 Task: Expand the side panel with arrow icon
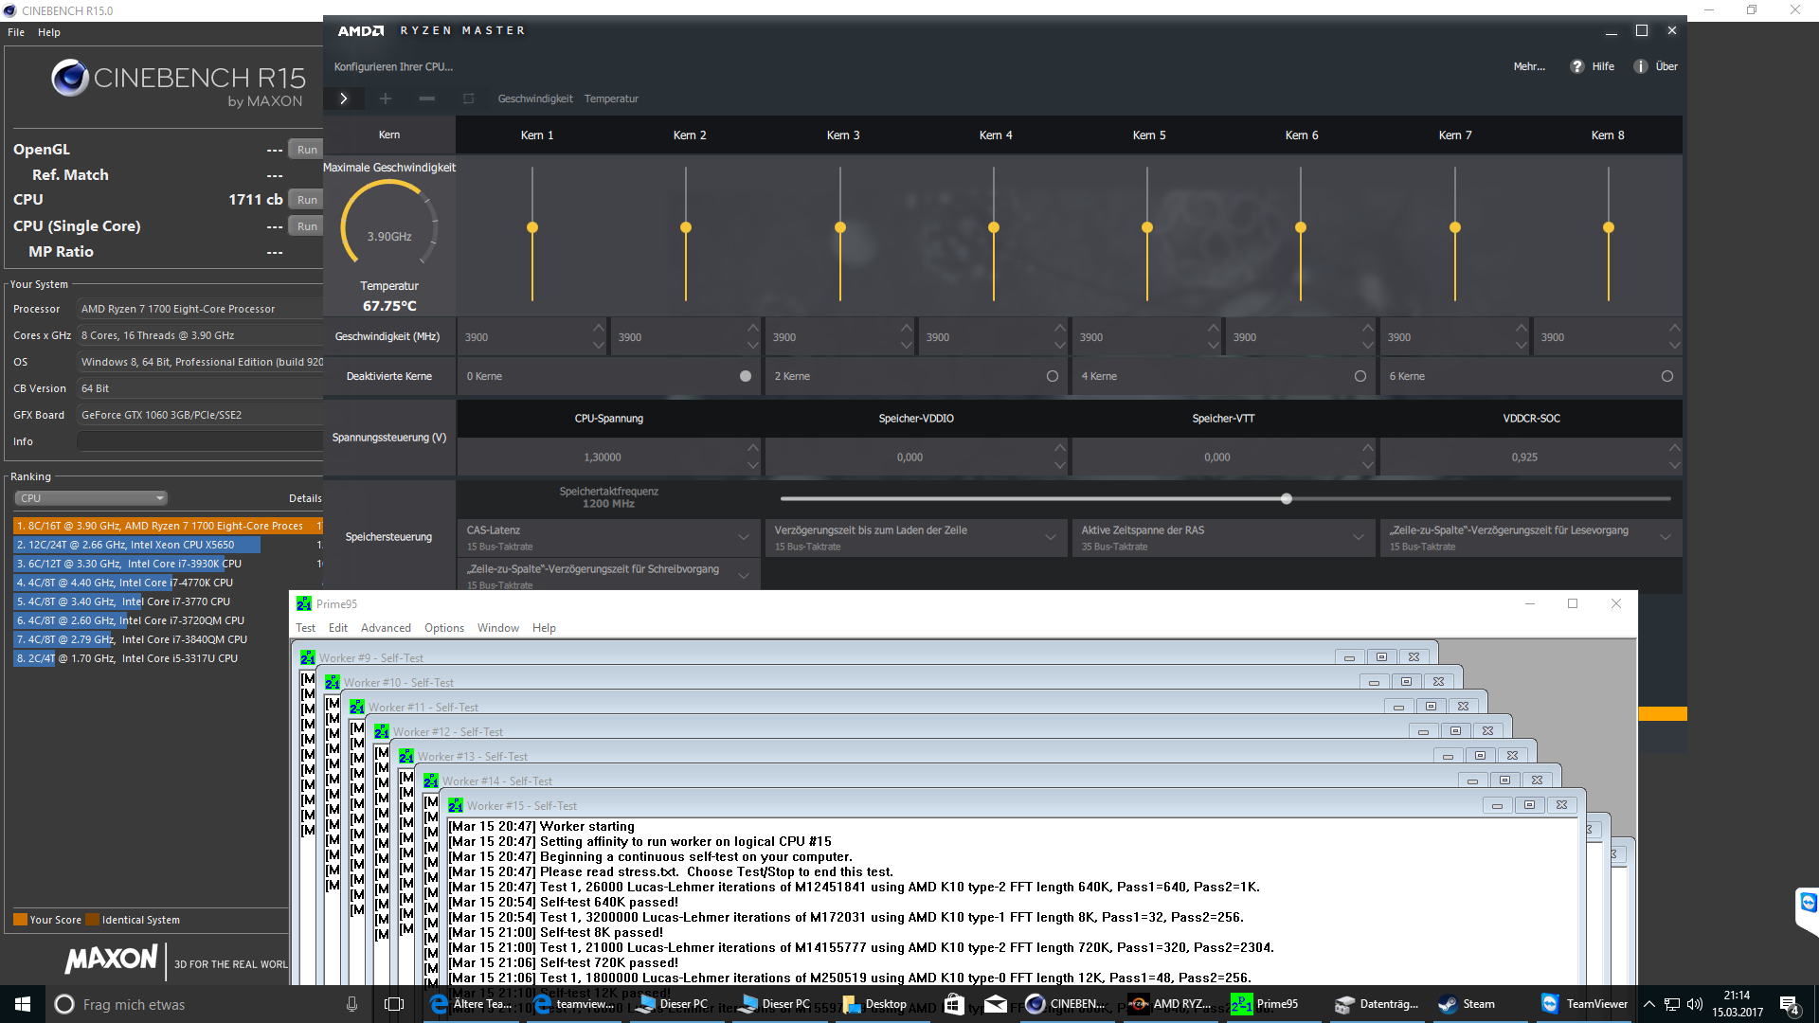point(343,99)
